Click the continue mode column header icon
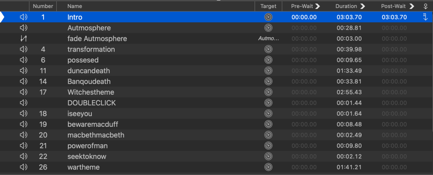Image resolution: width=433 pixels, height=175 pixels. pyautogui.click(x=425, y=6)
